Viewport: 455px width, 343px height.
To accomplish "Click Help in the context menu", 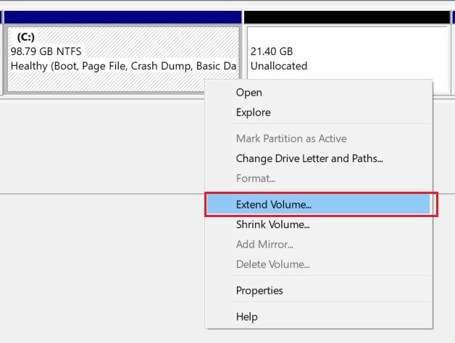I will (318, 317).
